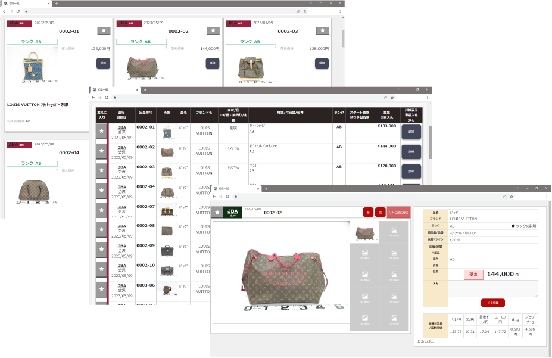
Task: Click browser back arrow in card window
Action: tap(5, 11)
